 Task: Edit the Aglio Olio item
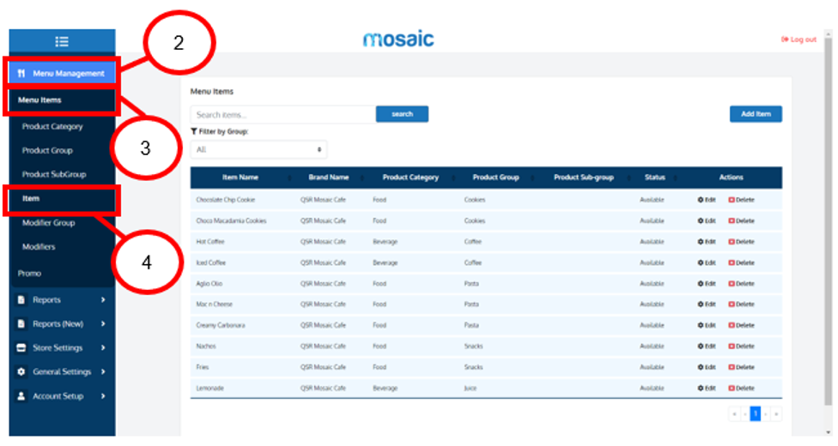[x=707, y=284]
